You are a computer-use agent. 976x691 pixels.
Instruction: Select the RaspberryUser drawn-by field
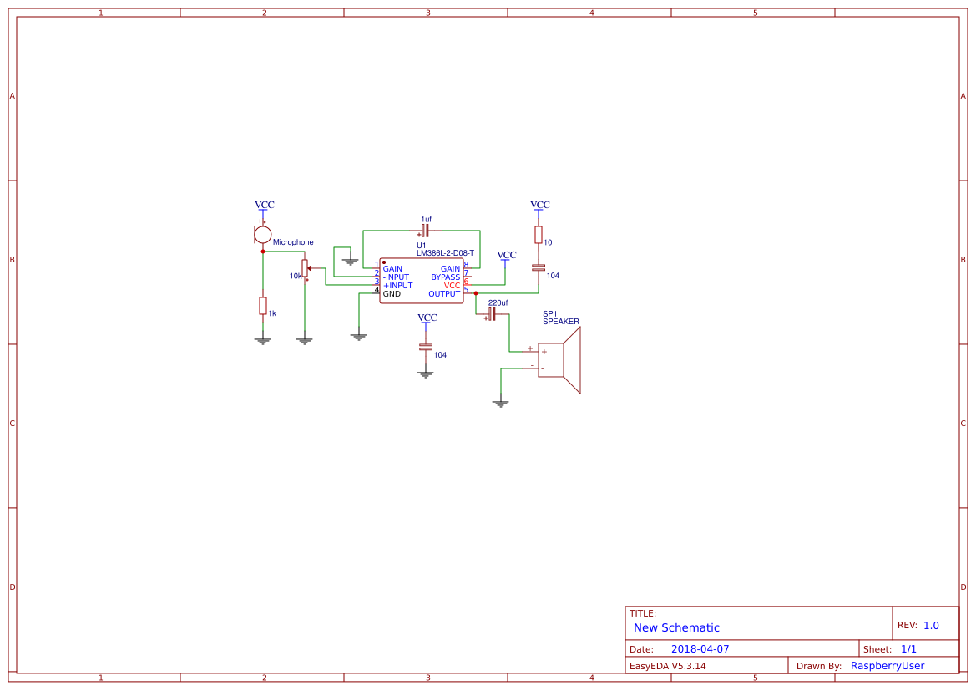888,665
